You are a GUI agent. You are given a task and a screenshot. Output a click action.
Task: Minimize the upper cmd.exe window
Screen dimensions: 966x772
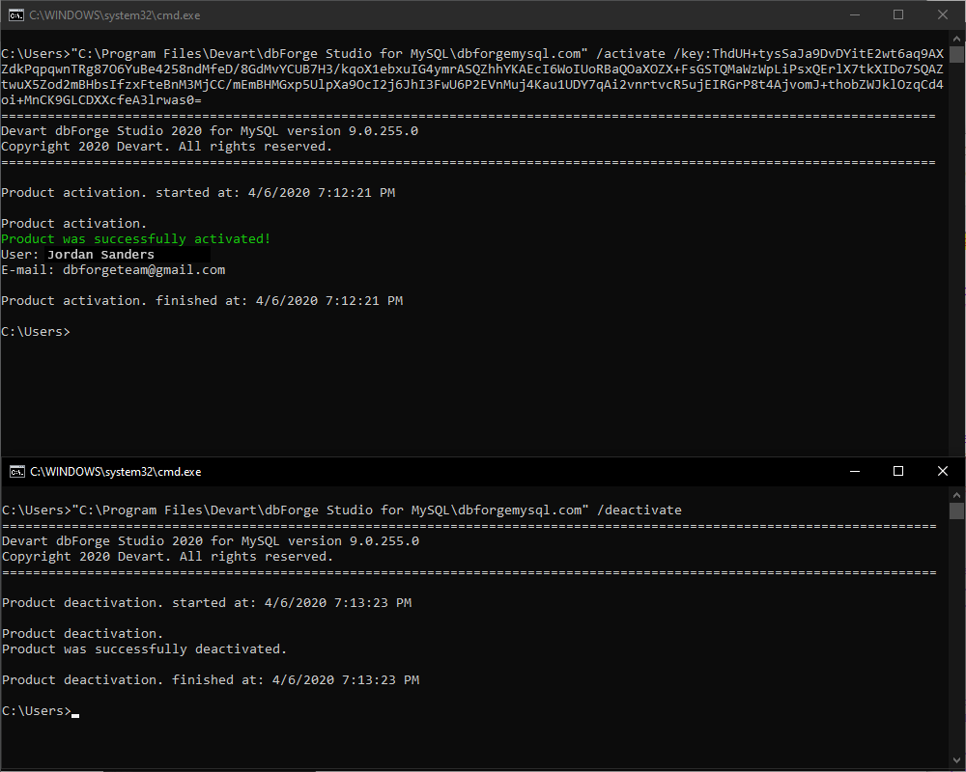(x=855, y=14)
